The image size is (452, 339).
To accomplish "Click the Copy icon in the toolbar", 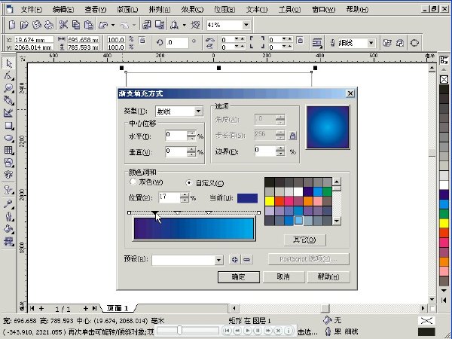I will point(76,25).
